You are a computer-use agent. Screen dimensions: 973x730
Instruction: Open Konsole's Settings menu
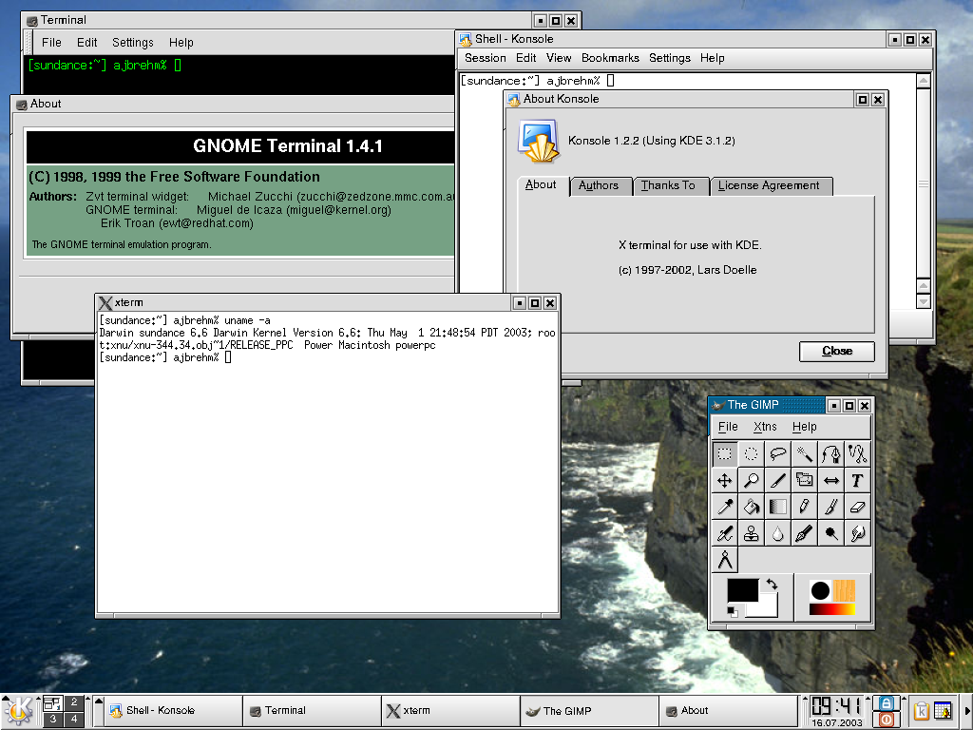pyautogui.click(x=670, y=58)
